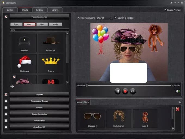Open the Library tab
This screenshot has width=185, height=139.
tap(55, 10)
